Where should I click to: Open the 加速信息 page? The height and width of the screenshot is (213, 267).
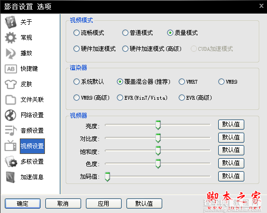[x=32, y=177]
